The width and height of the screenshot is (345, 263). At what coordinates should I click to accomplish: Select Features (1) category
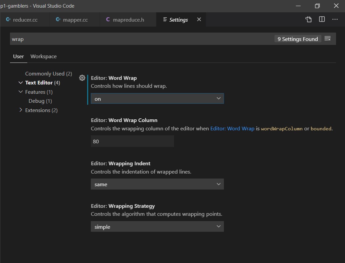click(x=39, y=92)
